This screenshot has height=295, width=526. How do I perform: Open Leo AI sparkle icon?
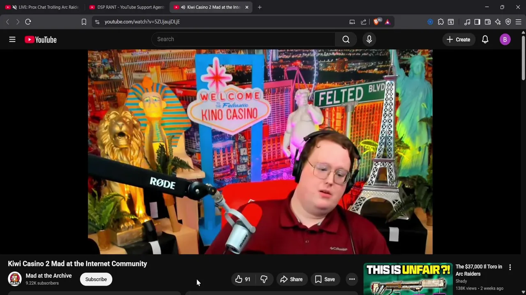point(498,22)
